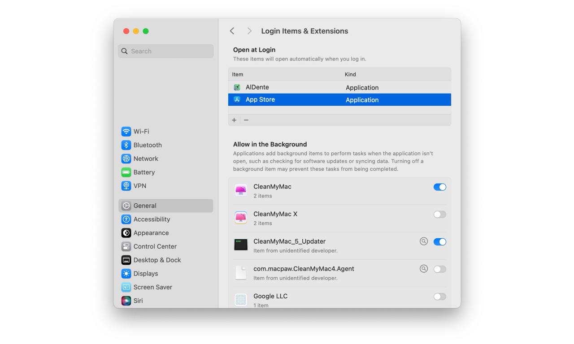Click the Battery icon in sidebar
Image resolution: width=574 pixels, height=344 pixels.
tap(126, 172)
